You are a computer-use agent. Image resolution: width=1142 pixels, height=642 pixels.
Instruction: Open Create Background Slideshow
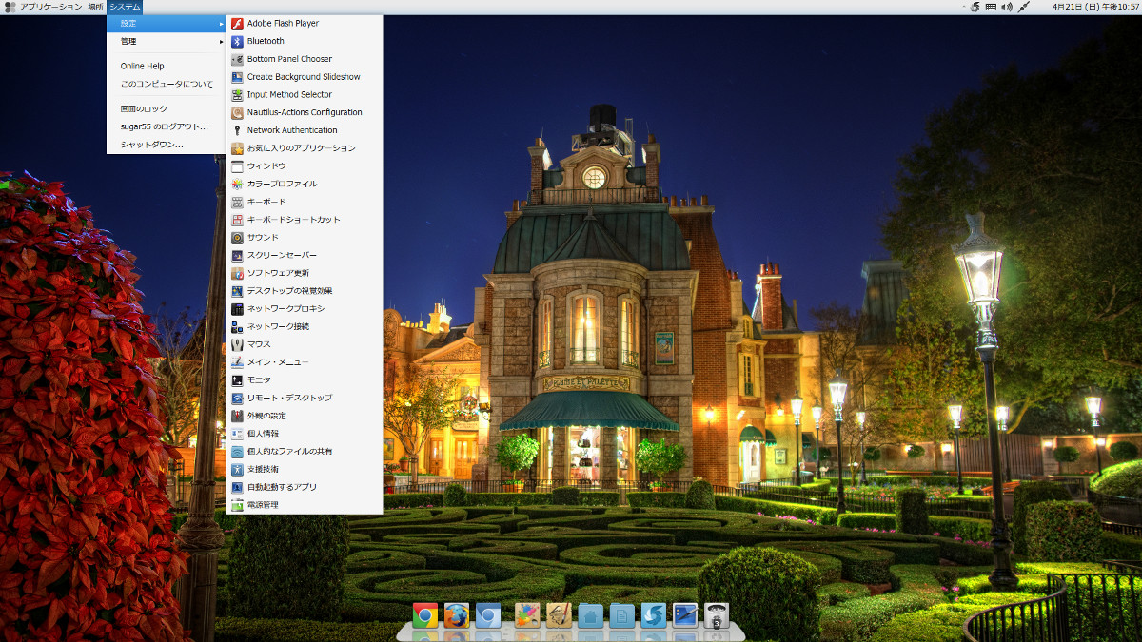coord(305,77)
